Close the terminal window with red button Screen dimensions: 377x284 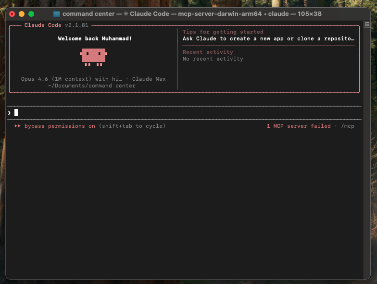12,14
